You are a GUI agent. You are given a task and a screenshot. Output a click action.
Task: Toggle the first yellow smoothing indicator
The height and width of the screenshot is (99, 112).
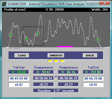coord(50,61)
